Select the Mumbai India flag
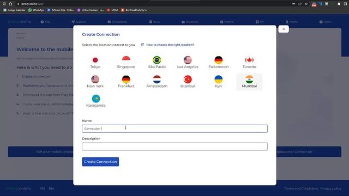This screenshot has width=349, height=196. [x=249, y=79]
